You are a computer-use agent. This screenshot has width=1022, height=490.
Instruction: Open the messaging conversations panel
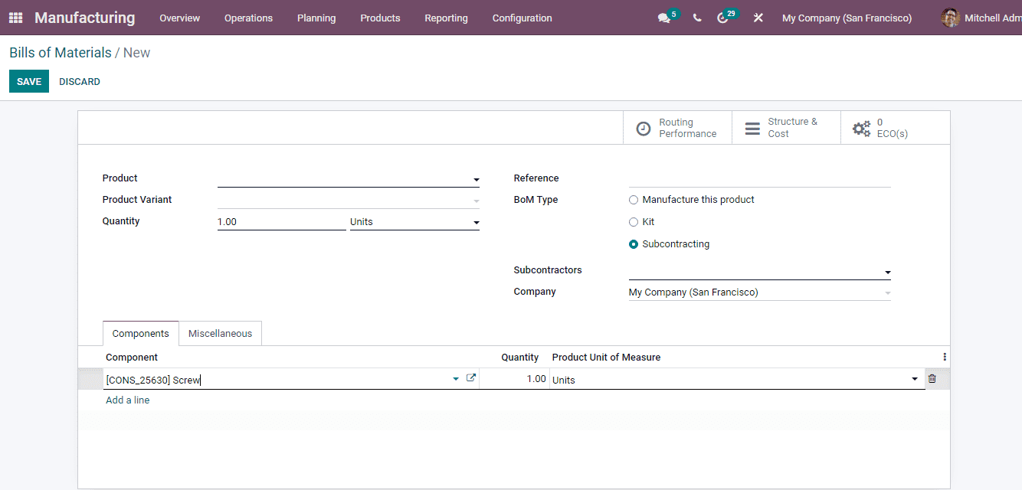click(x=663, y=17)
